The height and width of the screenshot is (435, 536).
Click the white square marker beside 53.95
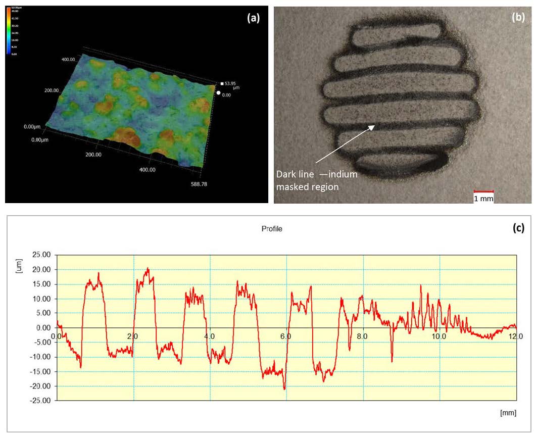pos(222,83)
